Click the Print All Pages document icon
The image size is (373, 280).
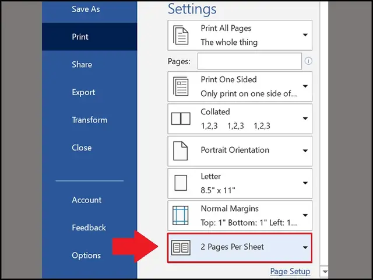pos(181,35)
